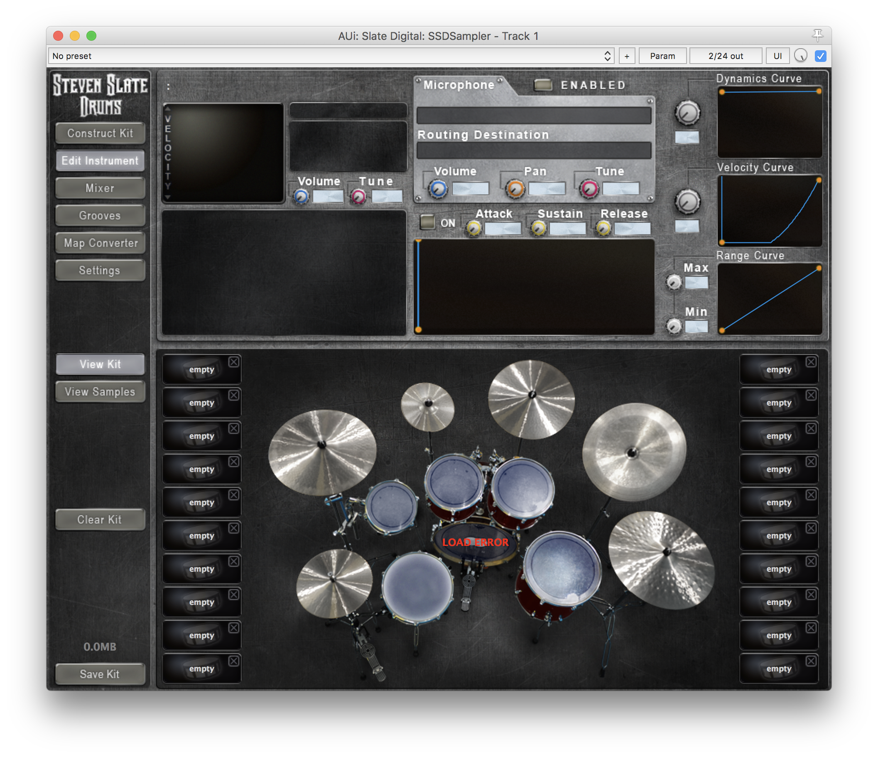Image resolution: width=878 pixels, height=757 pixels.
Task: Select the View Samples button
Action: 100,392
